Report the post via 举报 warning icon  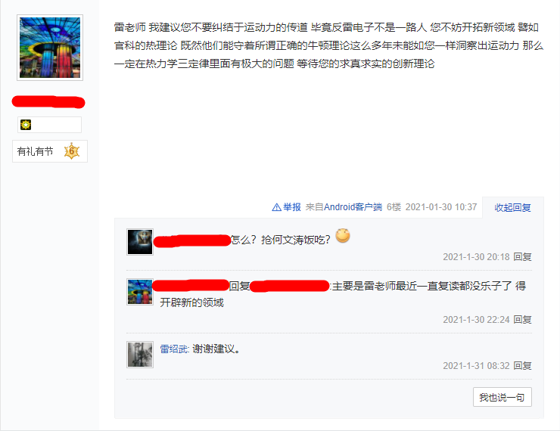pos(276,207)
